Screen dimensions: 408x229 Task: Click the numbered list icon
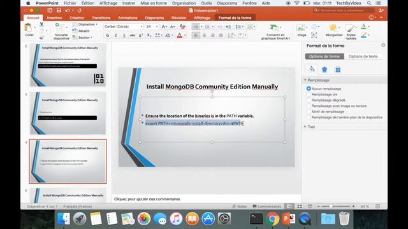click(207, 27)
